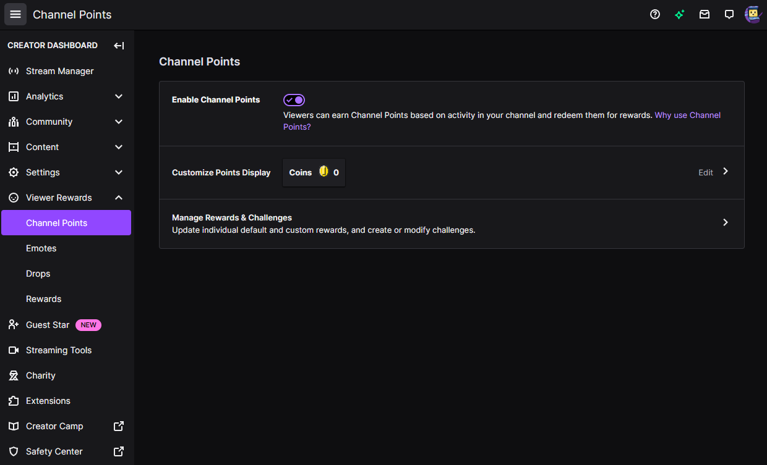Expand the Settings section chevron

coord(119,172)
